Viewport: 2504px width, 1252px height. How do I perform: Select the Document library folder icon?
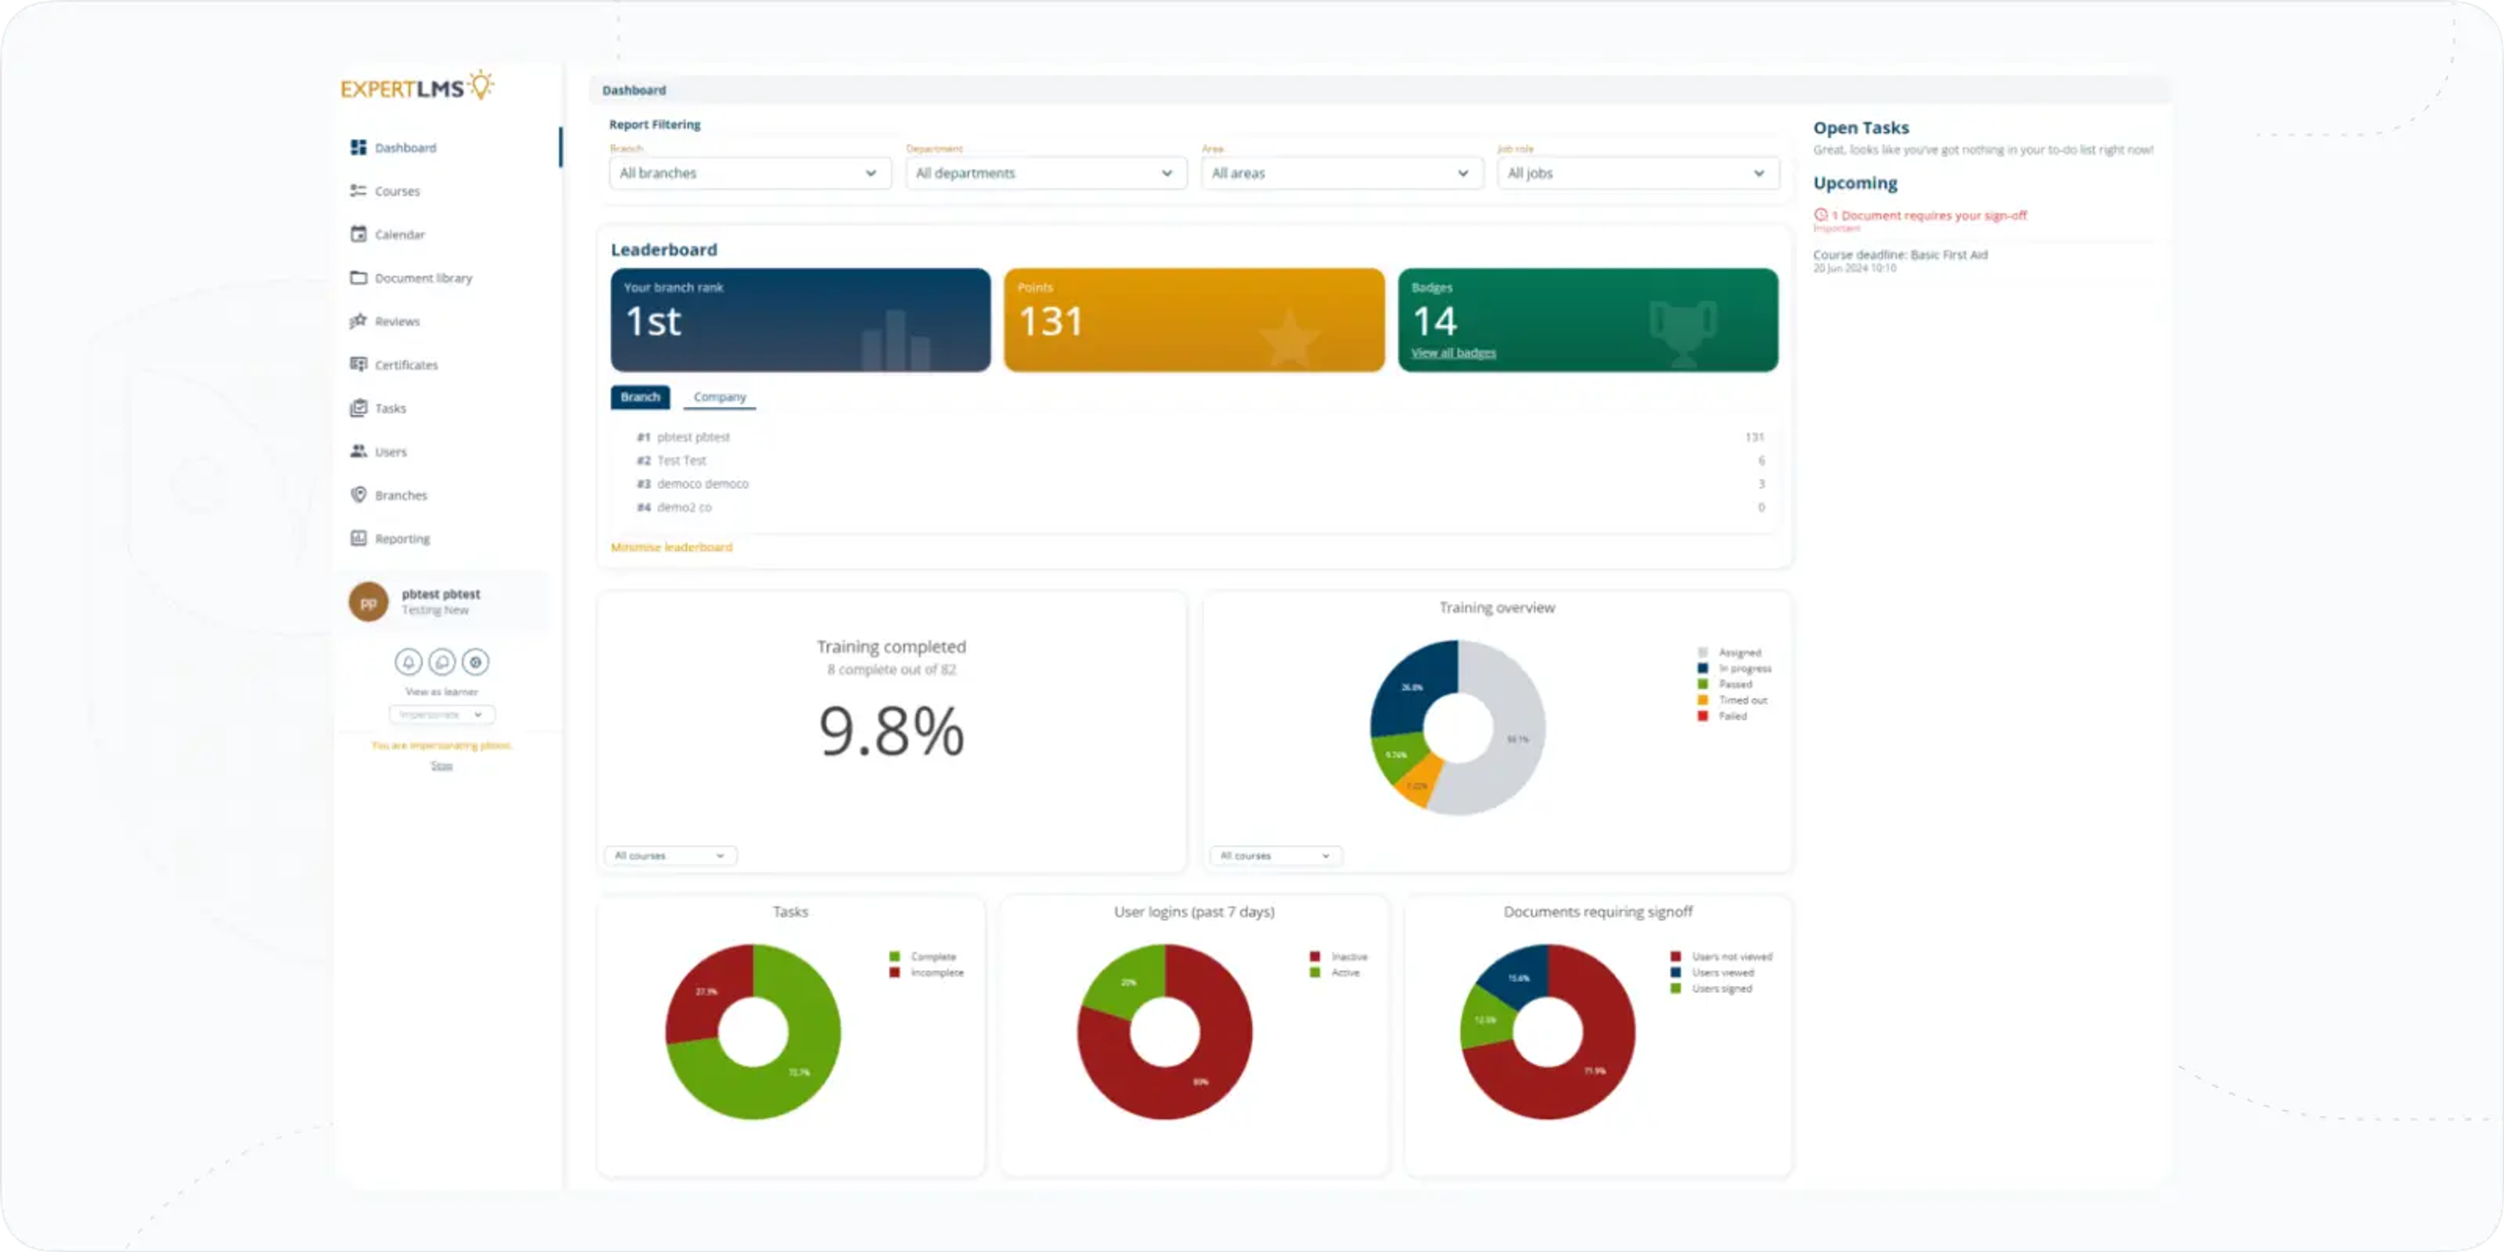point(358,277)
